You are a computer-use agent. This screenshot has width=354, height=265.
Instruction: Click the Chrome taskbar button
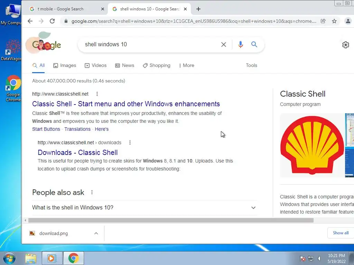point(73,258)
